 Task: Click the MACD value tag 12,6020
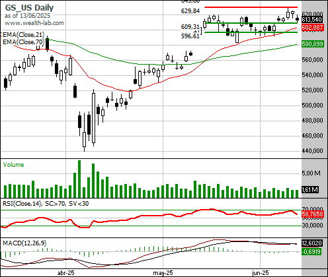click(x=312, y=243)
